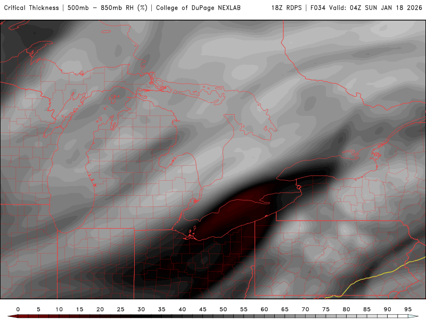Click the colorbar label "45"
Viewport: 426px width, 319px height.
203,309
